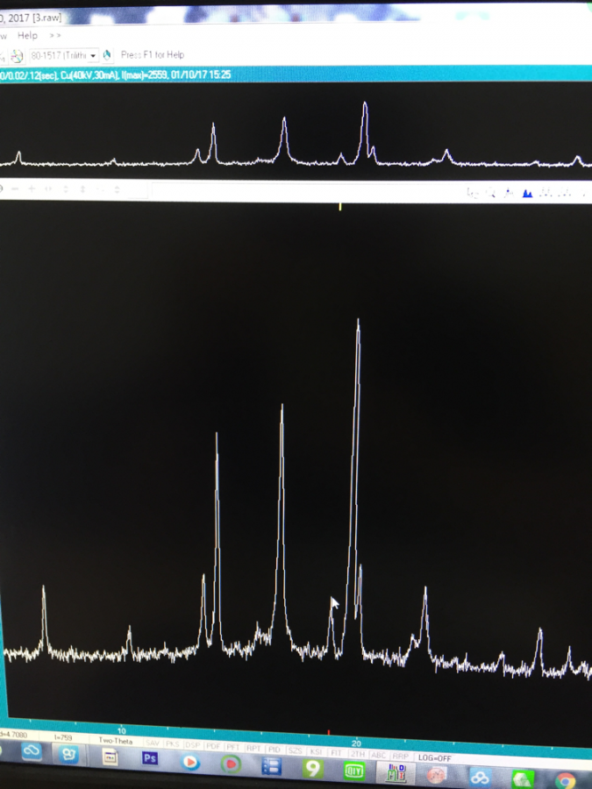Click the minus zoom-out icon in zoom toolbar
The width and height of the screenshot is (592, 789).
pyautogui.click(x=15, y=188)
